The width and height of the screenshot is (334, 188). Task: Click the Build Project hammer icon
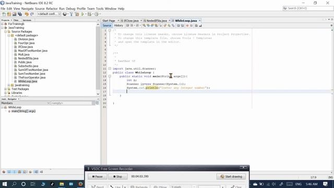[x=71, y=14]
